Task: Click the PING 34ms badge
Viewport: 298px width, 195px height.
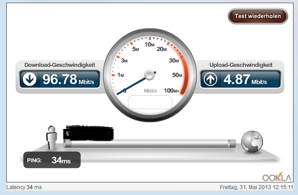Action: click(52, 160)
